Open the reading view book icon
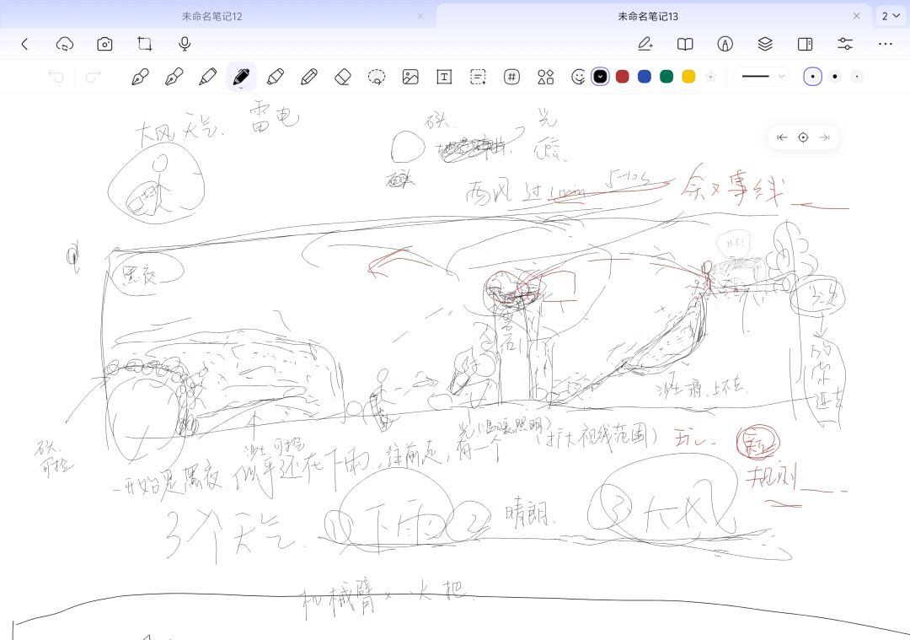Viewport: 910px width, 640px height. [685, 44]
